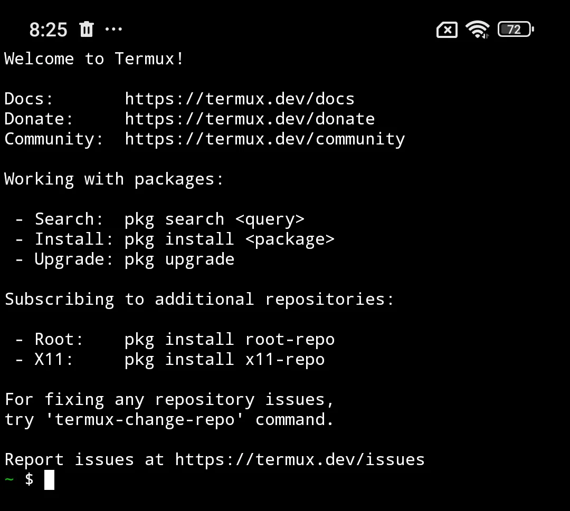570x511 pixels.
Task: Click the dollar sign prompt symbol
Action: tap(29, 479)
